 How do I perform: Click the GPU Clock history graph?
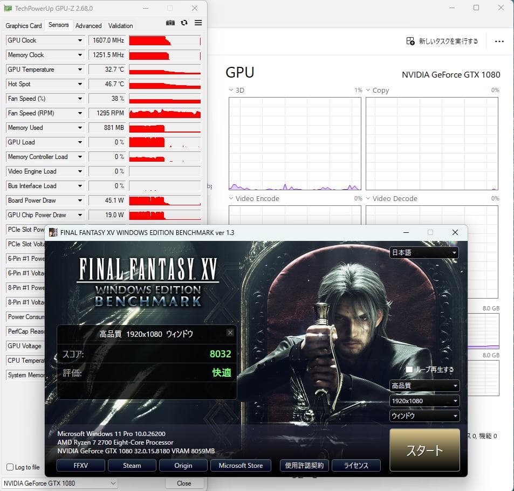(x=165, y=40)
